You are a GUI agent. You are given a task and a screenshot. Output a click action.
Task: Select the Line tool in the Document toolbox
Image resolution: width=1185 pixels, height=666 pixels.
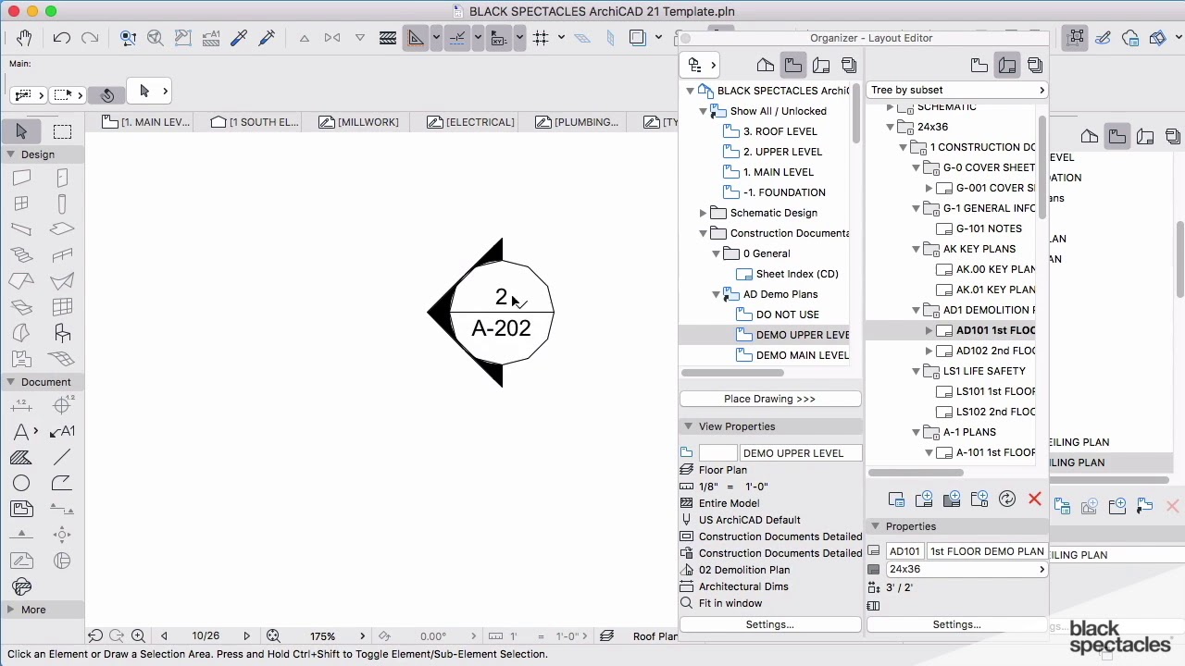click(62, 457)
